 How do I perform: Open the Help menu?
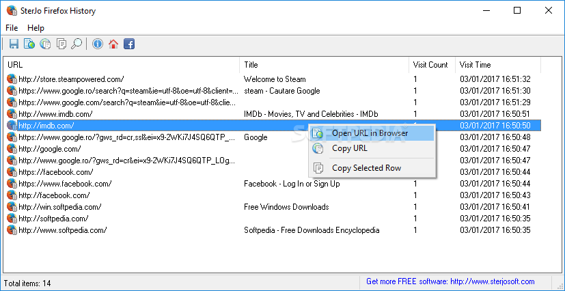pyautogui.click(x=36, y=28)
